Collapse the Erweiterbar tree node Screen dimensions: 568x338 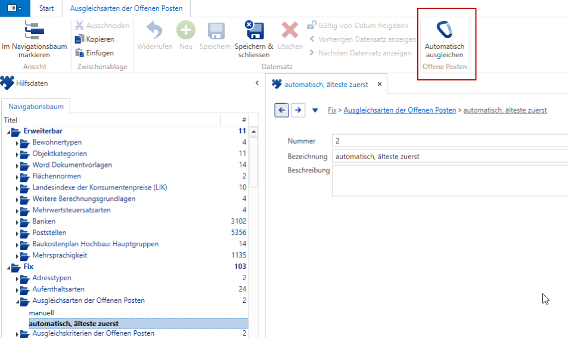[8, 132]
